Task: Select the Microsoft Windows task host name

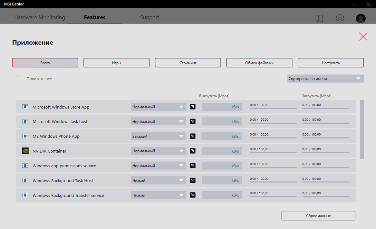Action: click(60, 121)
